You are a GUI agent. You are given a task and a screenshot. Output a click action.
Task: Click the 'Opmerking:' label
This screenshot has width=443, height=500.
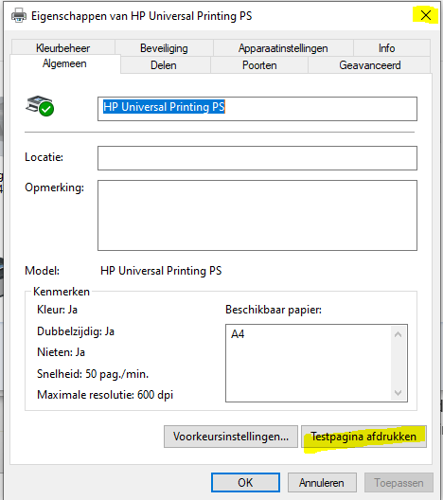click(55, 187)
